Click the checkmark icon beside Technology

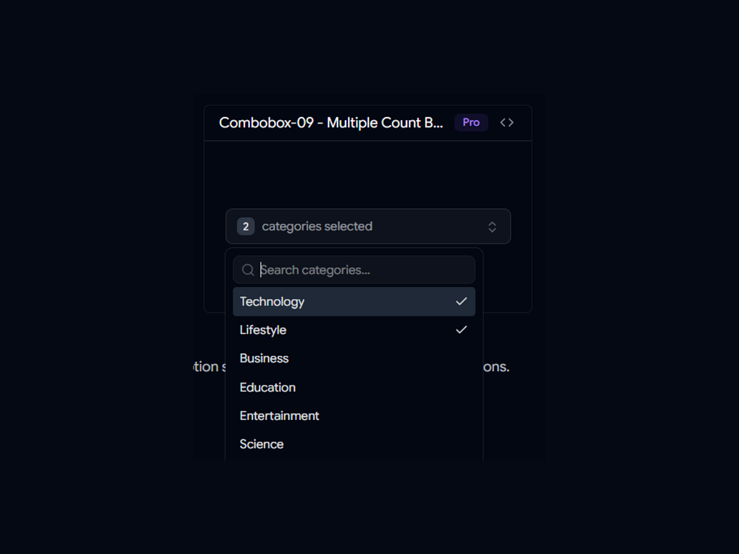pyautogui.click(x=461, y=302)
